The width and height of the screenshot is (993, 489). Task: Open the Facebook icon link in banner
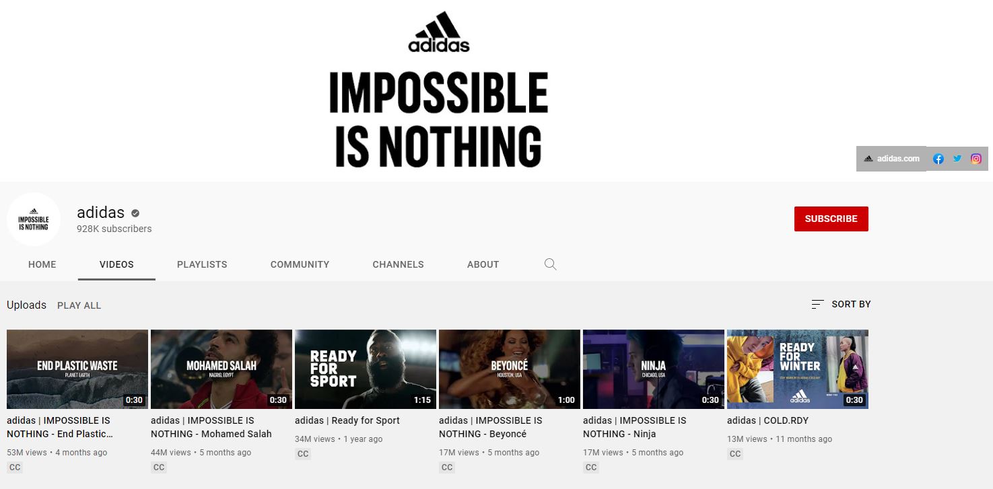tap(938, 159)
